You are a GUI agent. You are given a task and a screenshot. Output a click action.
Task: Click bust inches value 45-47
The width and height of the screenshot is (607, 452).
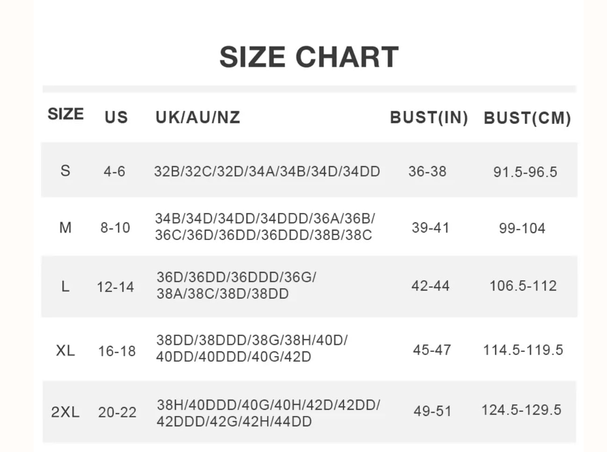[x=432, y=350]
